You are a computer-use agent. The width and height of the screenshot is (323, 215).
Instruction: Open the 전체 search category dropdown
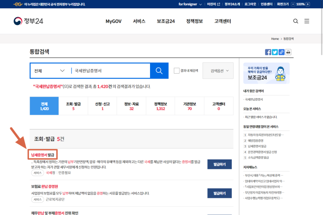(49, 71)
